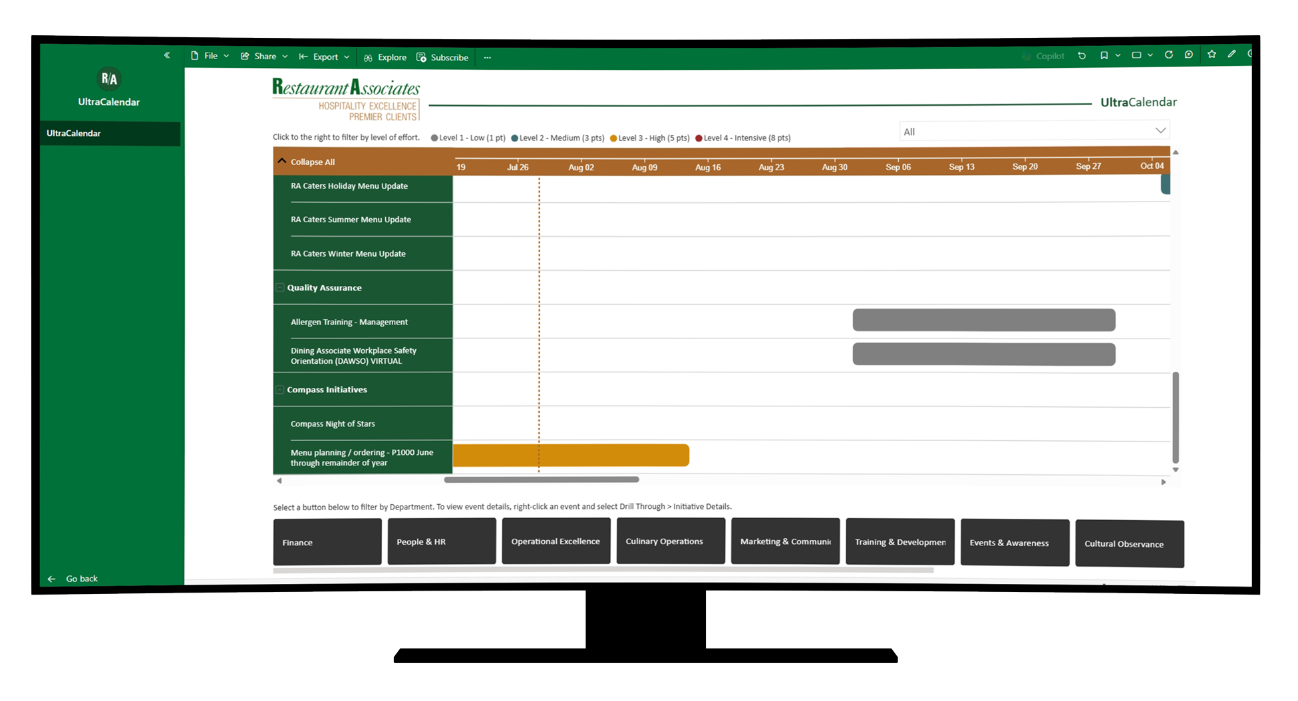Open the view dropdown arrow

click(x=1150, y=55)
